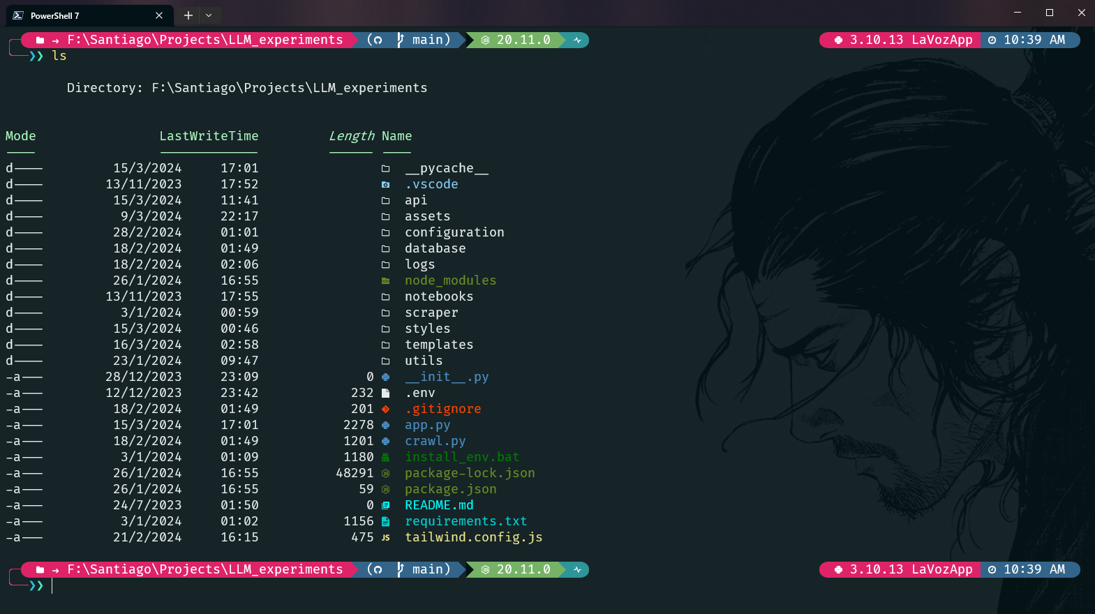The width and height of the screenshot is (1095, 614).
Task: Click the folder icon beside api
Action: 385,200
